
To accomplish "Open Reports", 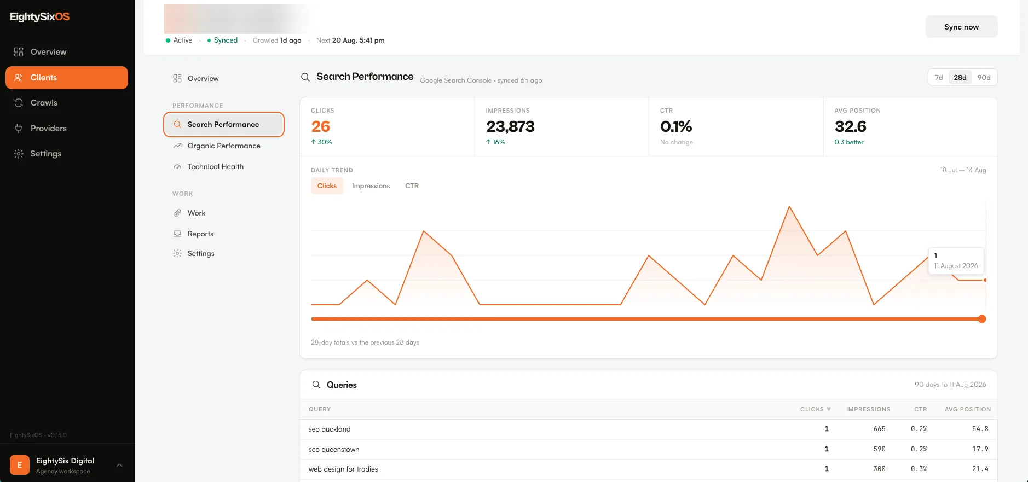I will click(224, 234).
